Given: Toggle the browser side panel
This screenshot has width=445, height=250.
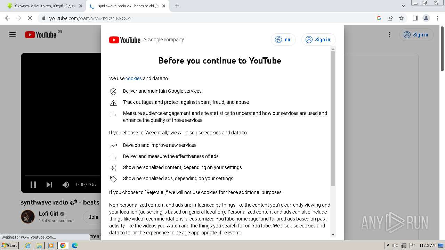Looking at the screenshot, I should click(x=415, y=18).
